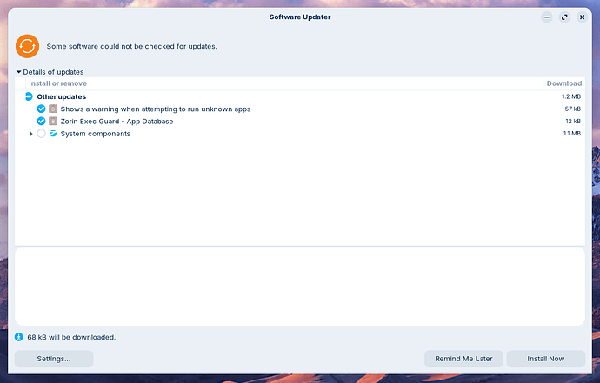This screenshot has height=383, width=600.
Task: Collapse the Details of updates section
Action: (x=18, y=72)
